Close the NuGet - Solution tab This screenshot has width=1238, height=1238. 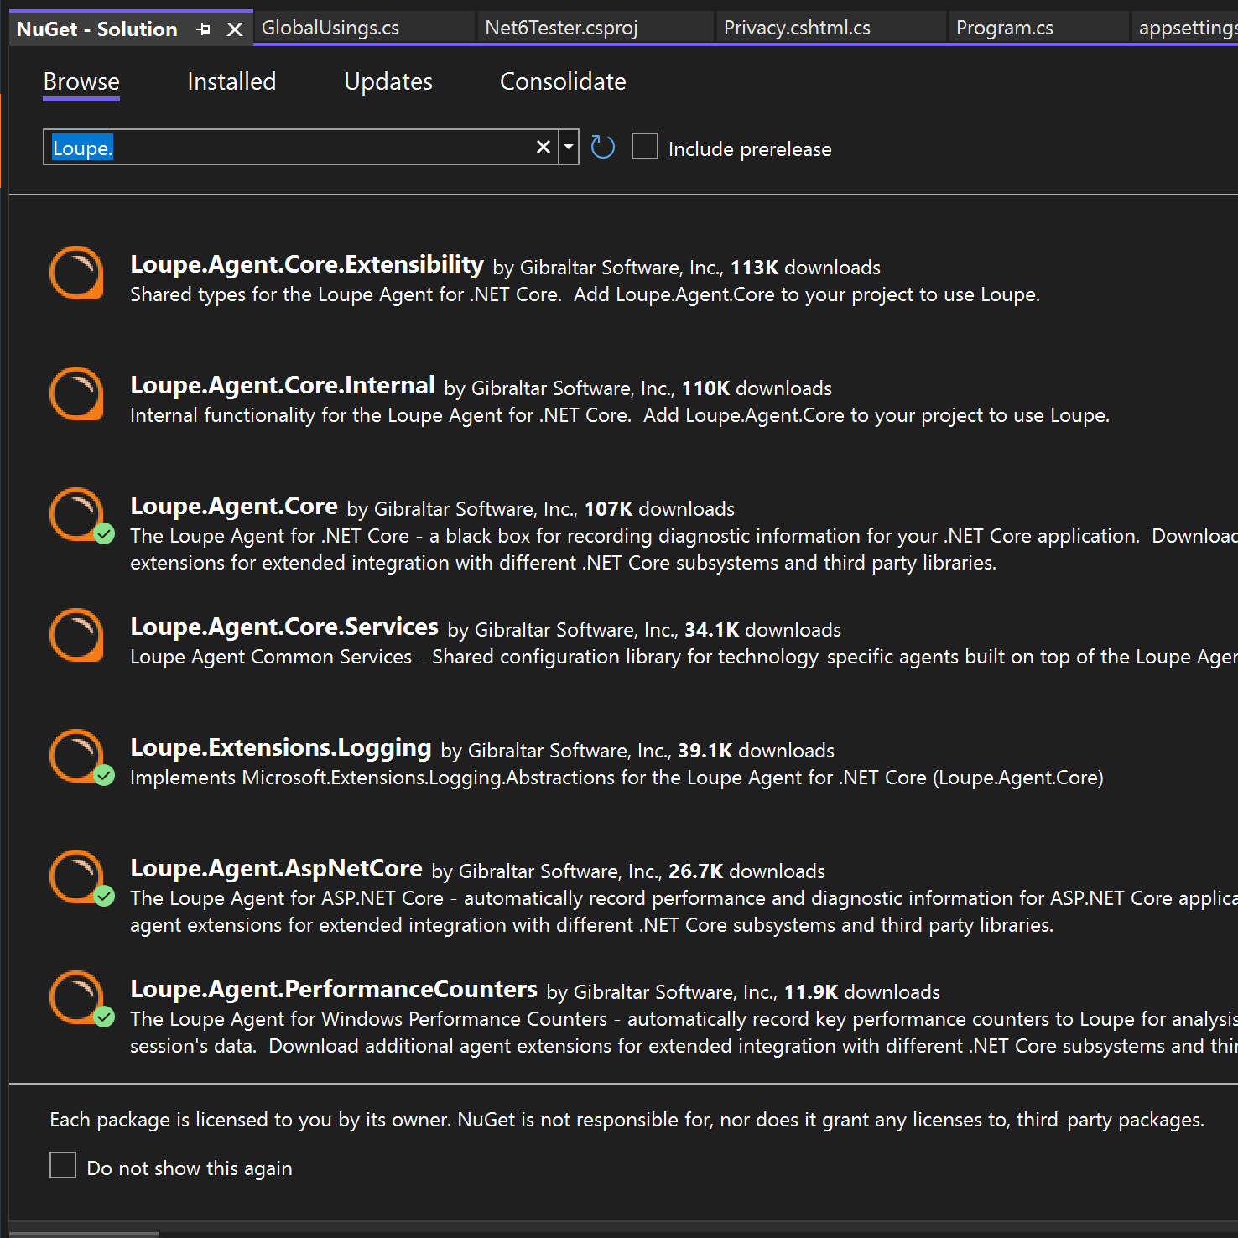click(235, 29)
